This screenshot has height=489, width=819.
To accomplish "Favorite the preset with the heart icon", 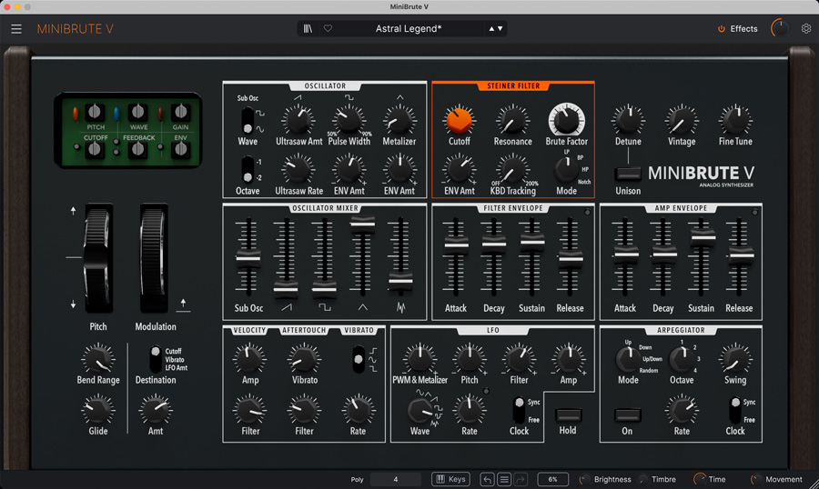I will 328,29.
